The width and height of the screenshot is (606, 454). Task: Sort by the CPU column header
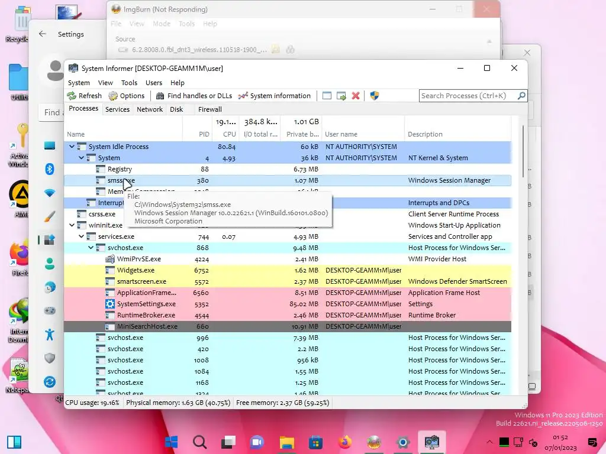225,134
